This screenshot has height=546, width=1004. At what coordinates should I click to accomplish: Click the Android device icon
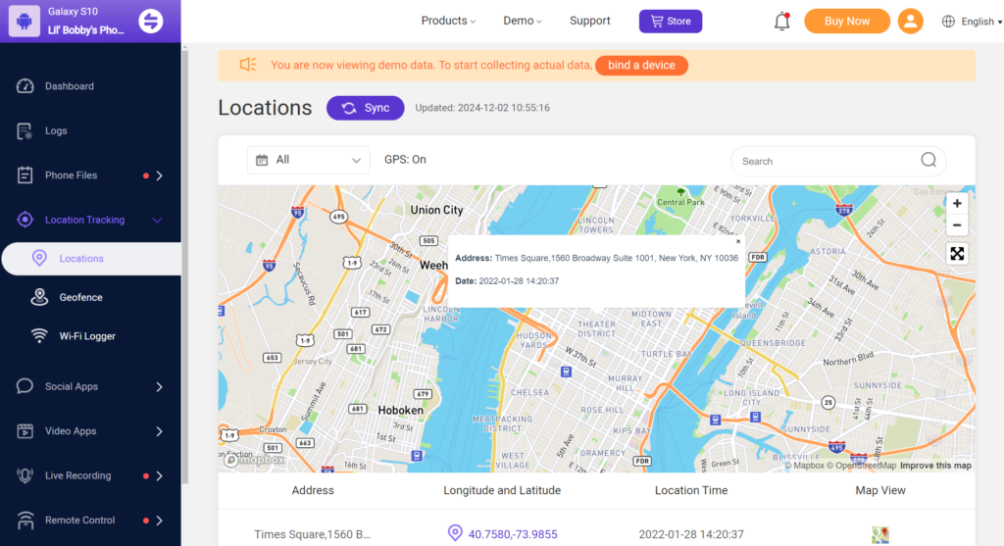tap(24, 22)
